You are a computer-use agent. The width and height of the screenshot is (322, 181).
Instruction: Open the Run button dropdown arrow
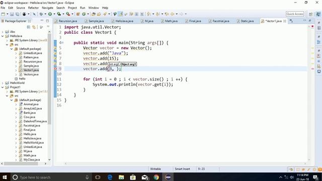point(54,14)
